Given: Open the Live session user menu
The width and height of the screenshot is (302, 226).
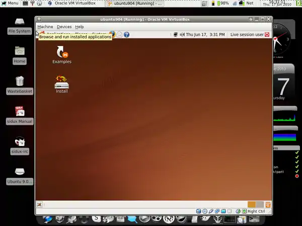Looking at the screenshot, I should (247, 35).
